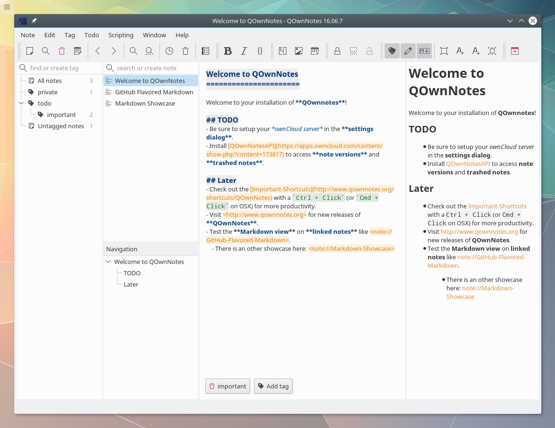Click the search or create note field

(x=151, y=68)
